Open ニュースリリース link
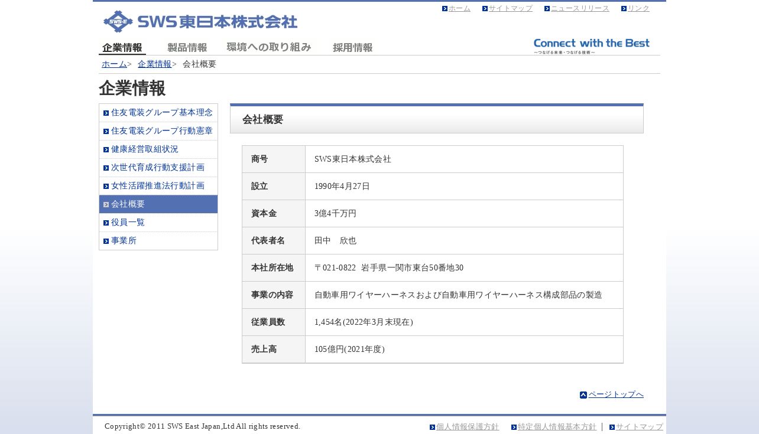Viewport: 759px width, 434px height. pyautogui.click(x=580, y=8)
